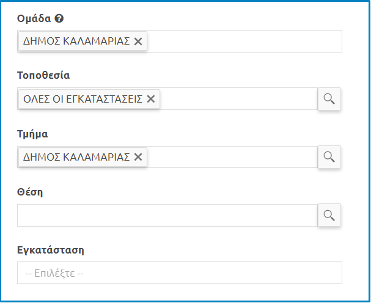Click empty area of Τμήμα input
Image resolution: width=371 pixels, height=303 pixels.
(x=232, y=157)
